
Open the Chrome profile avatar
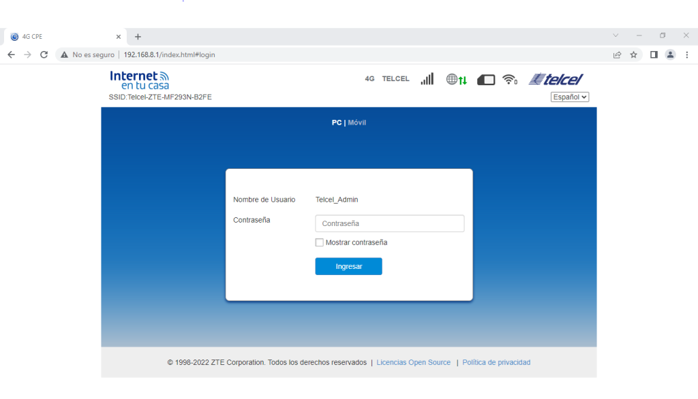pos(670,54)
